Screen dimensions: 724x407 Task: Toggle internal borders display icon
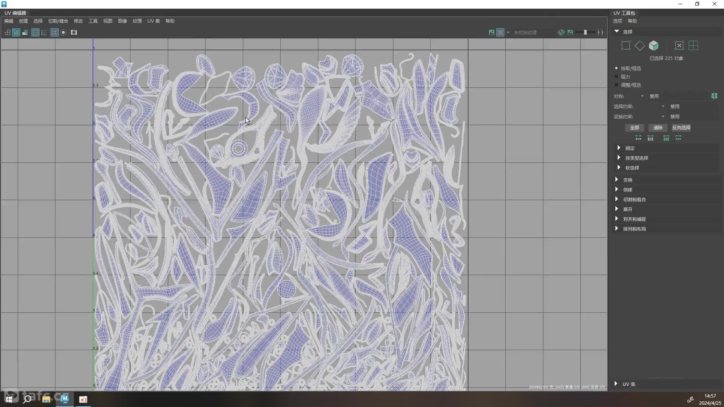44,32
